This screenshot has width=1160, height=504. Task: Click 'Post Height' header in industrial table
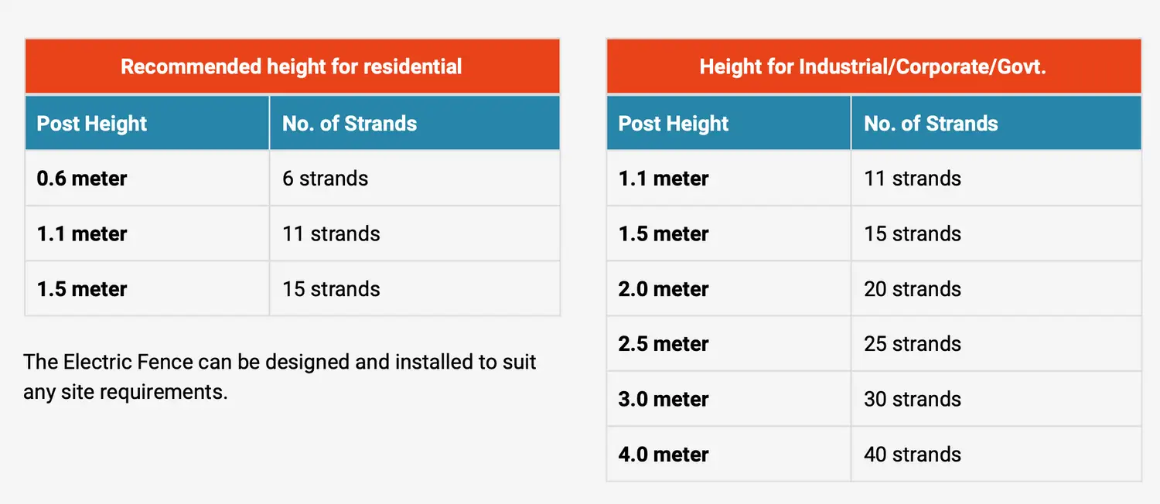click(x=674, y=124)
